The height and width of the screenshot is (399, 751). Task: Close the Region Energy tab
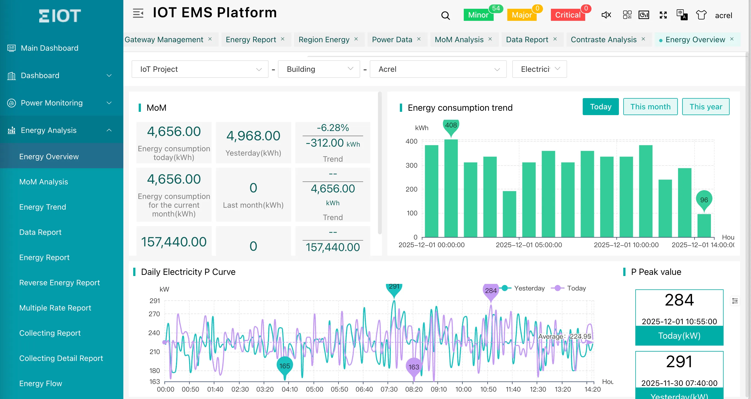[356, 39]
